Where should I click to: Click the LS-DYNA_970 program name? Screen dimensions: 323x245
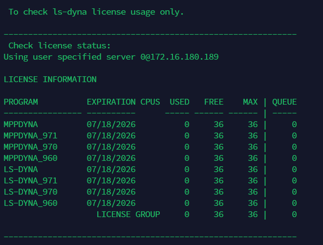30,192
